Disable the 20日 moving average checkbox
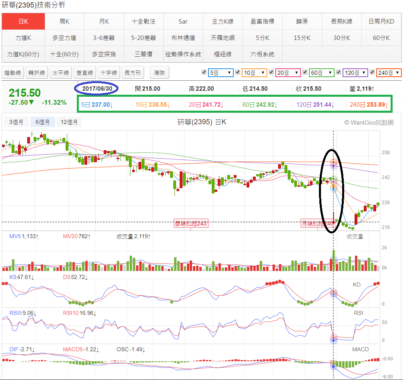Viewport: 403px width, 380px height. point(271,72)
